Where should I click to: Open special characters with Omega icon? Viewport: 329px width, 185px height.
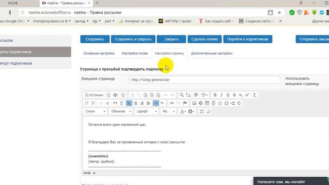pyautogui.click(x=226, y=103)
